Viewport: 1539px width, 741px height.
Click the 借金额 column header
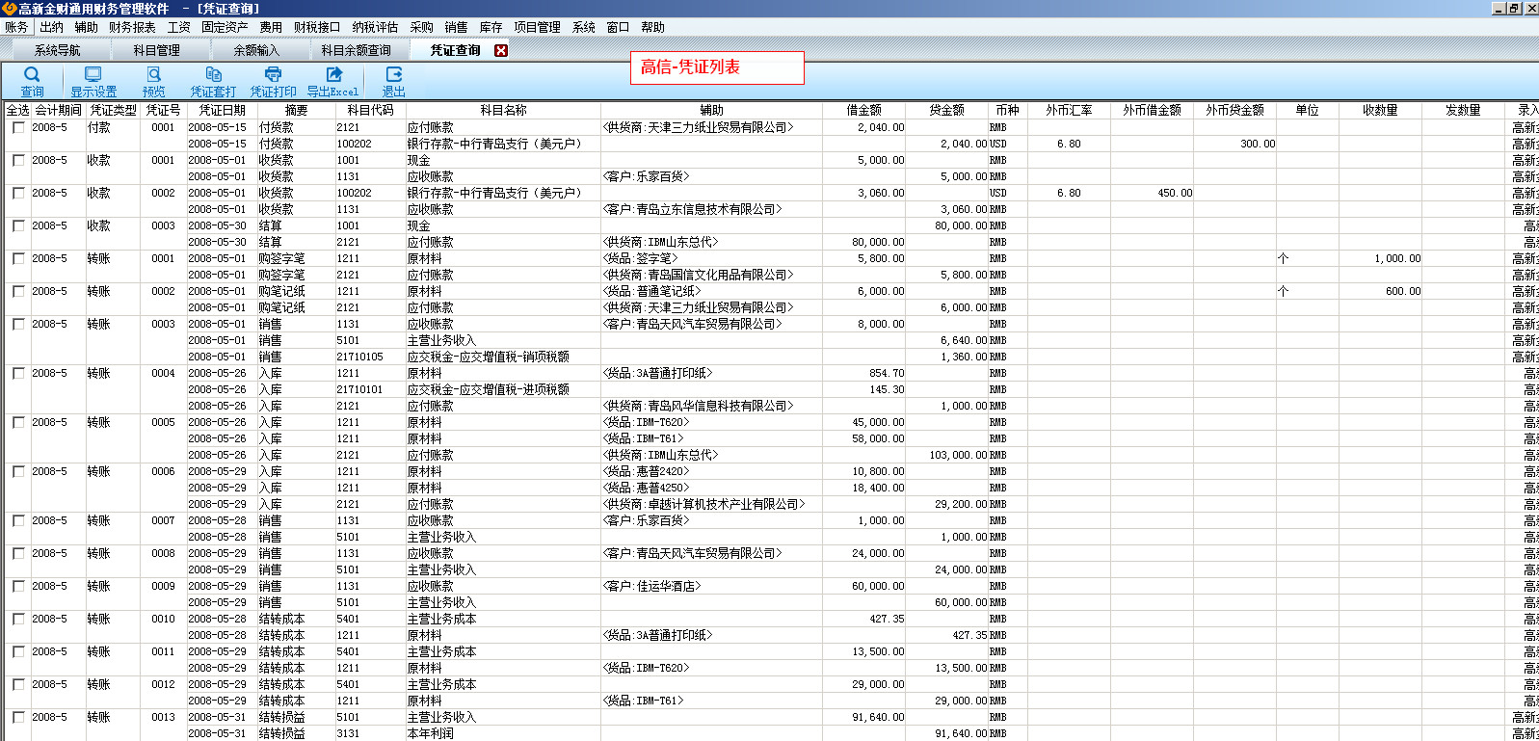863,110
